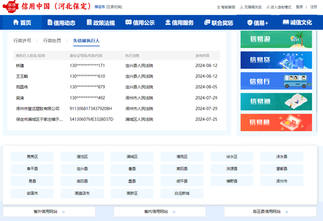This screenshot has width=323, height=221.
Task: Select the 行政许可 tab
Action: (23, 41)
